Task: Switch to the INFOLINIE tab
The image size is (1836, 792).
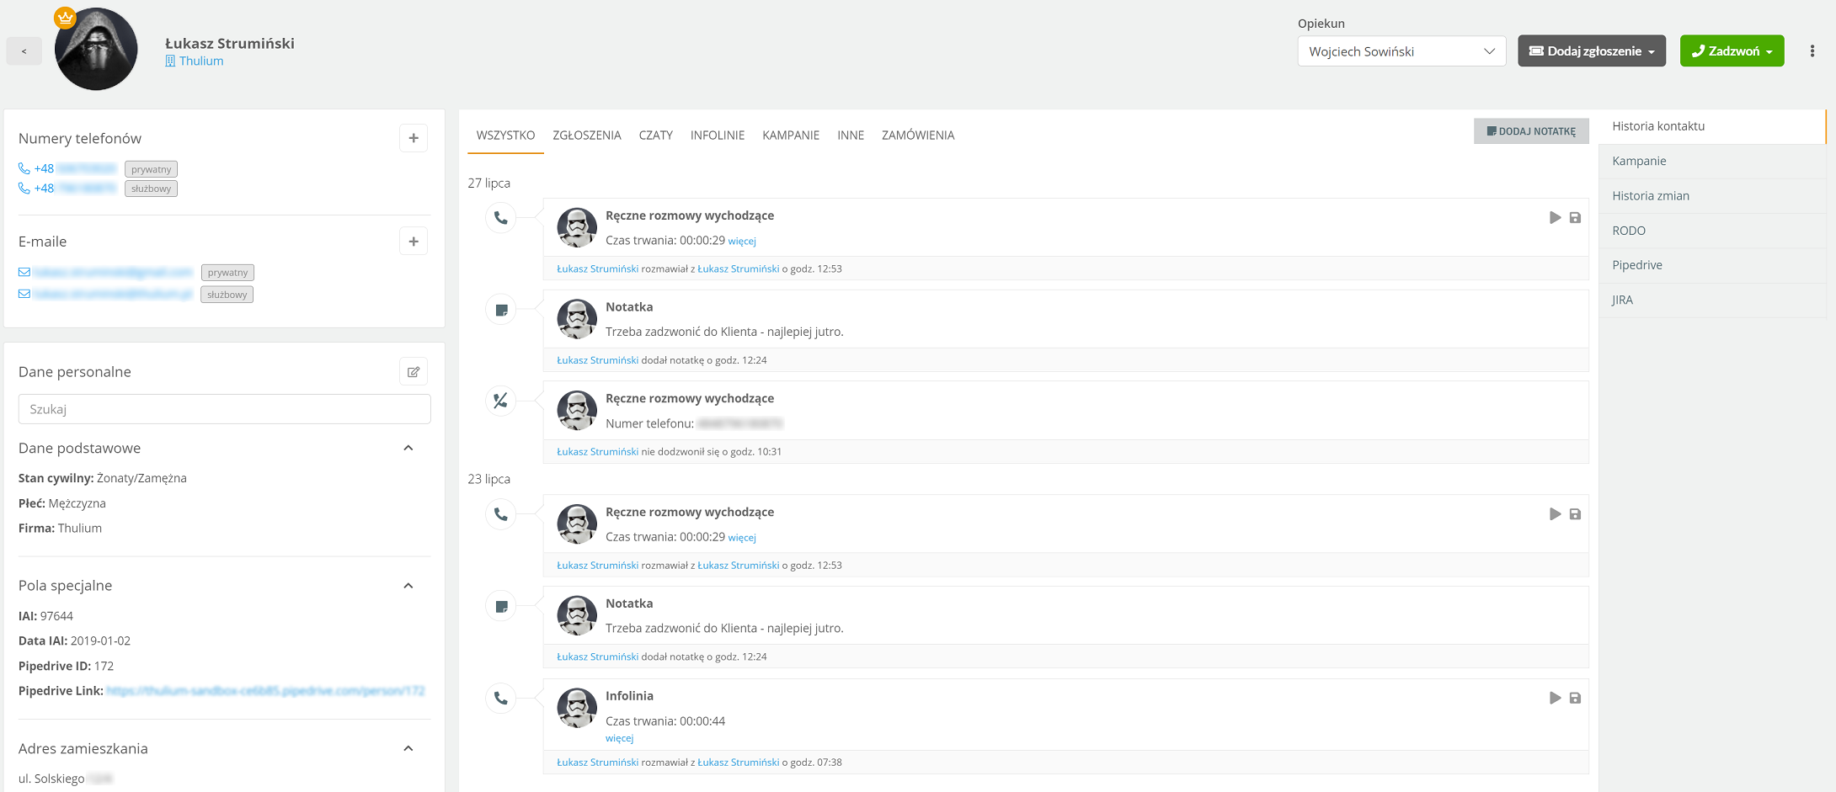Action: click(718, 136)
